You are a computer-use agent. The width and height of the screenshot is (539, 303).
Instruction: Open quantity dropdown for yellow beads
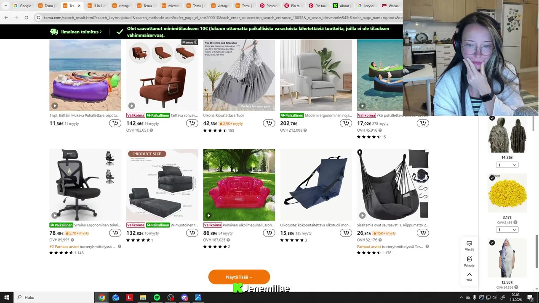507,230
